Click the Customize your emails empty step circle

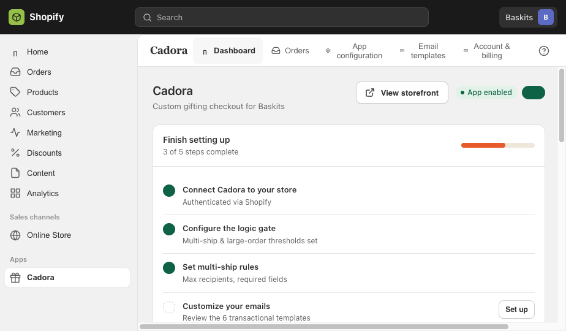(169, 307)
